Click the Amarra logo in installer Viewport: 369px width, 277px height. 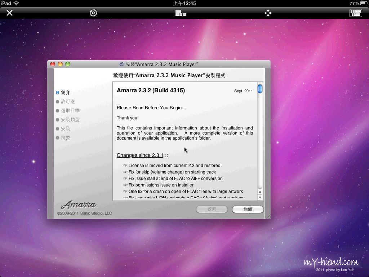coord(79,205)
